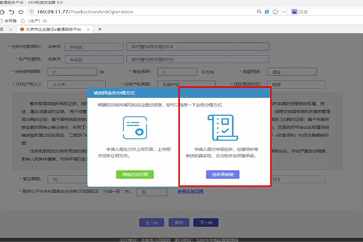Close the leftmost partially visible tab

pyautogui.click(x=11, y=30)
